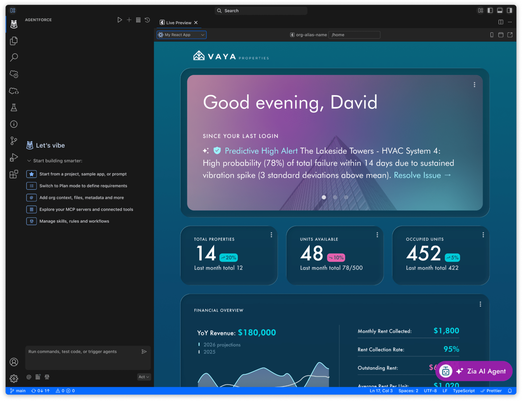Click the 2026 projections legend swatch
This screenshot has width=522, height=401.
pos(199,345)
